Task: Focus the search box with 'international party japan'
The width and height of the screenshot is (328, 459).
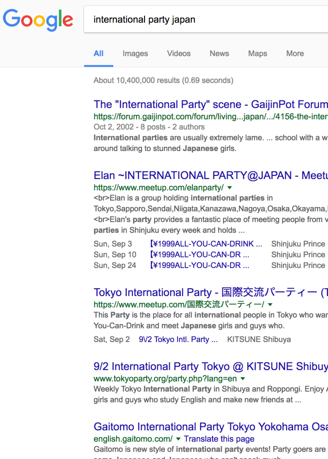Action: (x=206, y=19)
